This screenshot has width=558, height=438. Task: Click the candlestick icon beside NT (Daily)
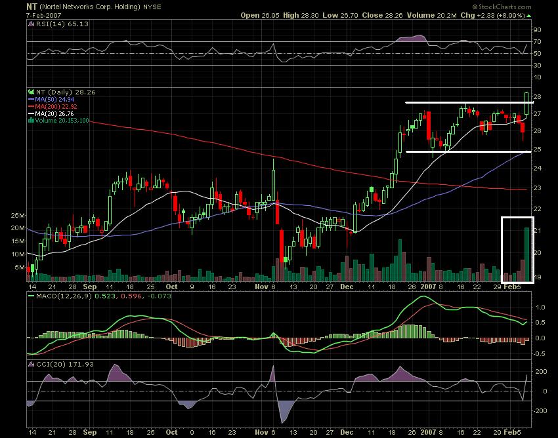point(31,92)
